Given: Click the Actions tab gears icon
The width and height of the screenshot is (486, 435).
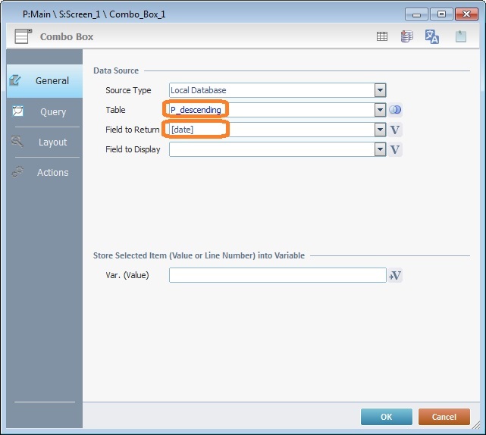Looking at the screenshot, I should 17,171.
